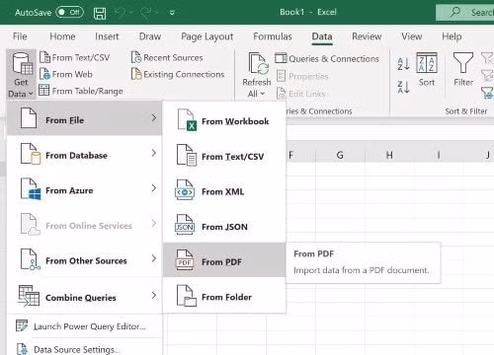
Task: Select From Database menu entry
Action: click(x=84, y=153)
